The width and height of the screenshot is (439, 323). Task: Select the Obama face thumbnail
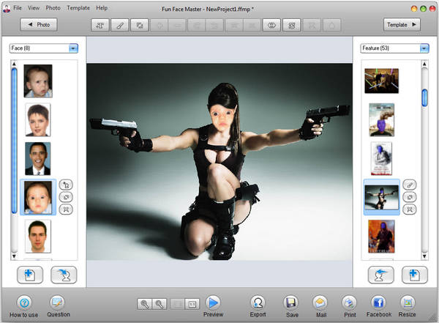pos(38,157)
